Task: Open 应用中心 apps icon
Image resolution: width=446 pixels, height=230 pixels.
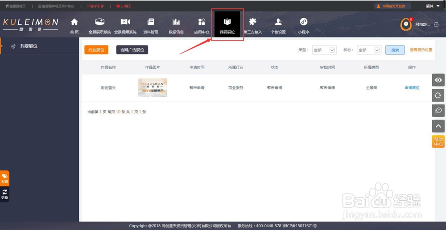Action: (202, 22)
